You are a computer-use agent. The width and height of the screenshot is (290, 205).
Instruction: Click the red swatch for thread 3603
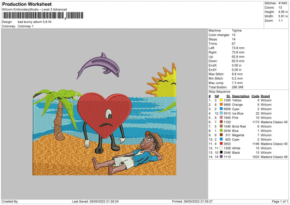(x=221, y=144)
